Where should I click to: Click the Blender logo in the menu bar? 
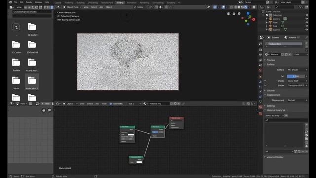(x=11, y=2)
